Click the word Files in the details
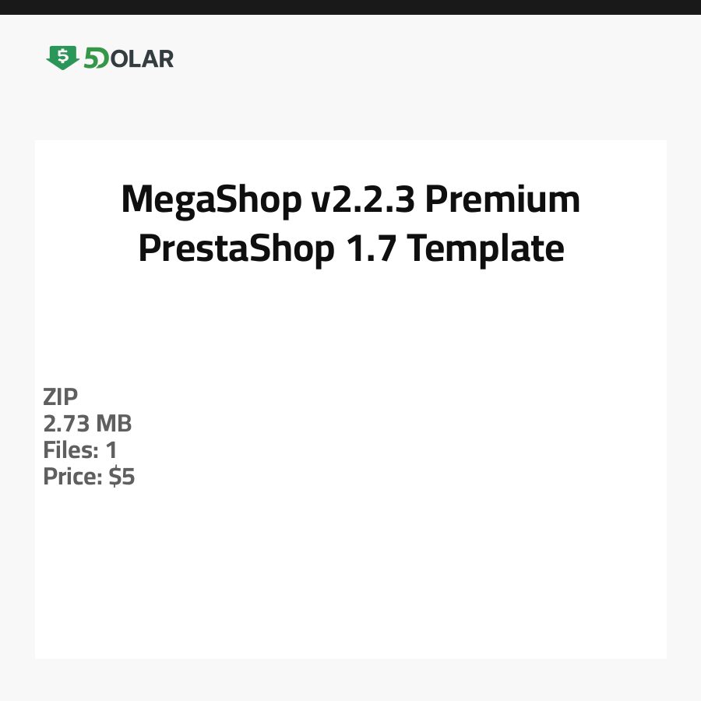 69,450
